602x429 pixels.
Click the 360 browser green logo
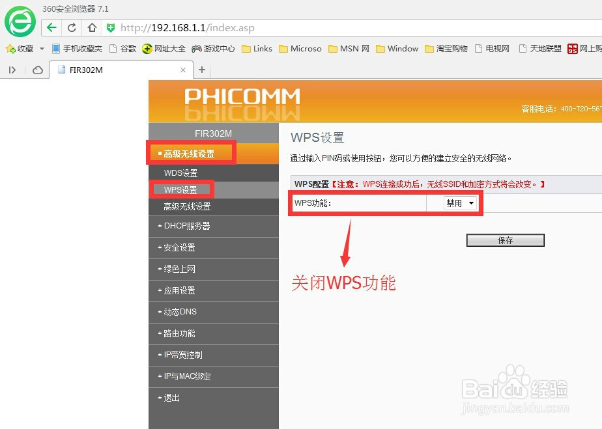coord(19,21)
